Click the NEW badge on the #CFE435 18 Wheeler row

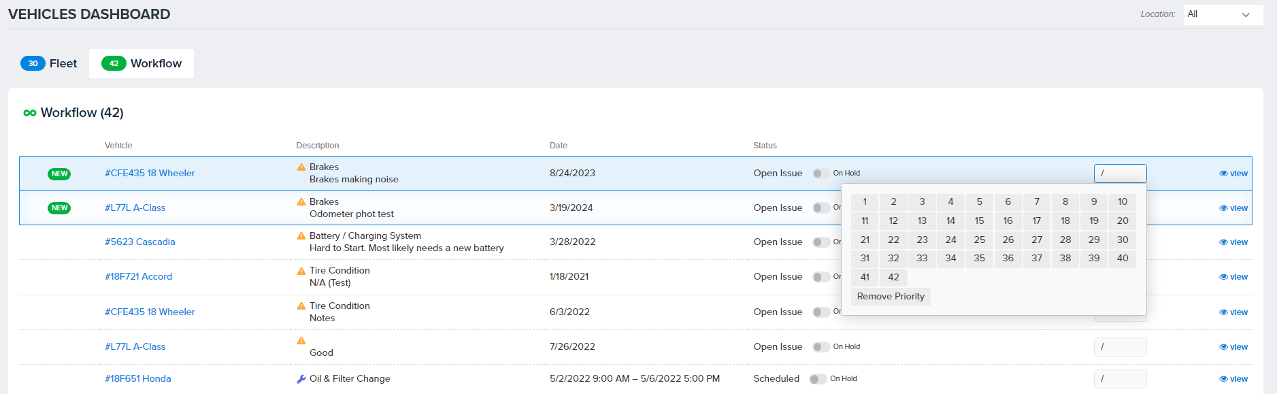point(59,174)
